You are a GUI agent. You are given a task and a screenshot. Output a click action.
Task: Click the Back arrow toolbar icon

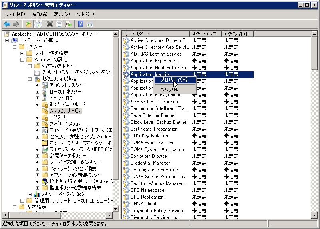[7, 24]
